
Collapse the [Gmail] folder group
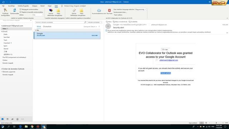click(x=2, y=32)
